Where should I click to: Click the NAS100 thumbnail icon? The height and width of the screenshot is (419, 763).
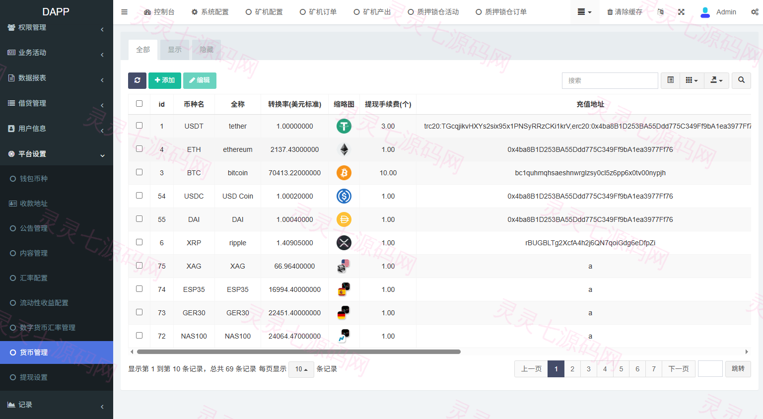(344, 336)
